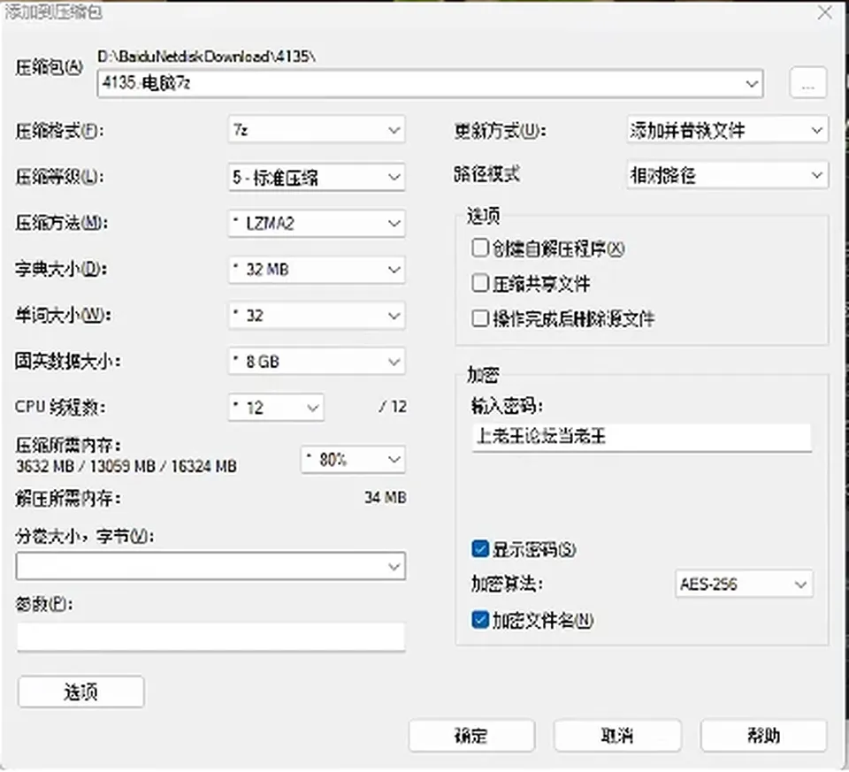Click the path text D:\BaiduNetdiskDownload\4135\
Image resolution: width=849 pixels, height=772 pixels.
(x=206, y=56)
